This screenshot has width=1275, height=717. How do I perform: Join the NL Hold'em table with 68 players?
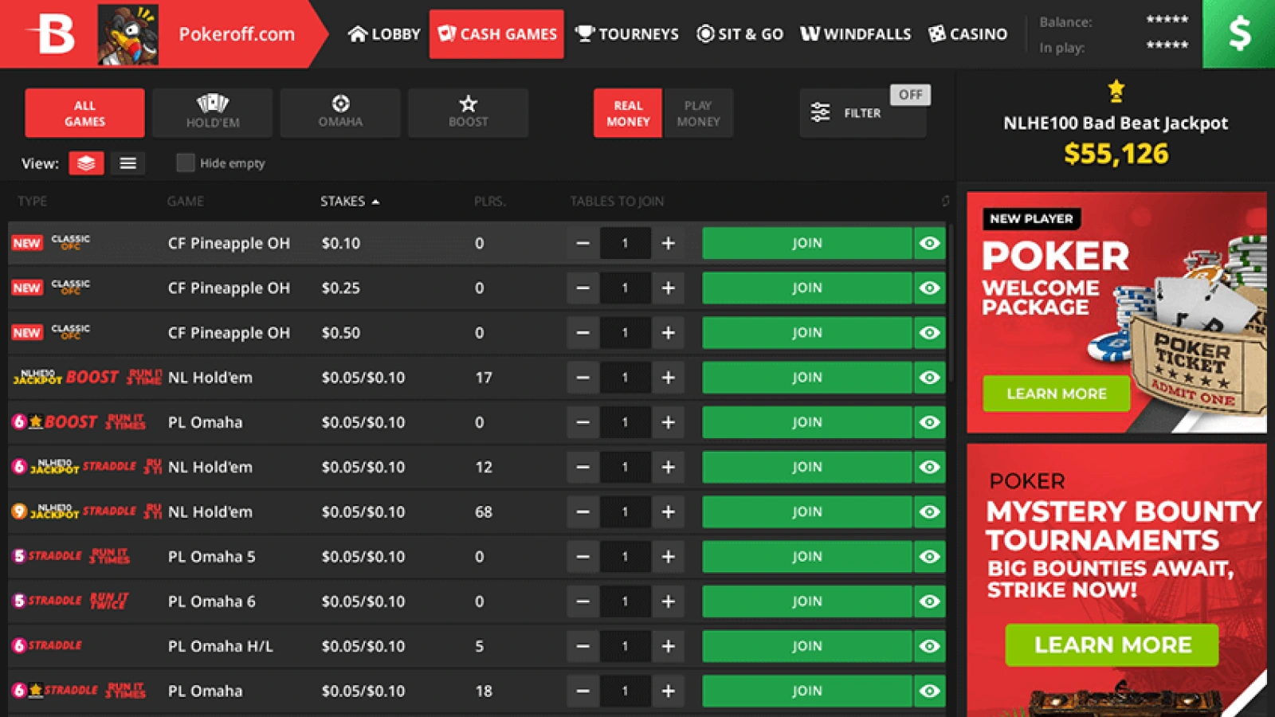(x=806, y=511)
